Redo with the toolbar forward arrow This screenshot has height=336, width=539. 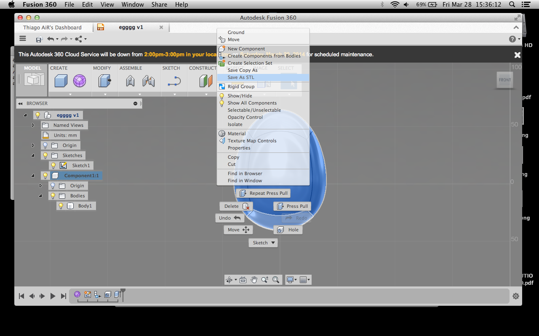(x=64, y=39)
